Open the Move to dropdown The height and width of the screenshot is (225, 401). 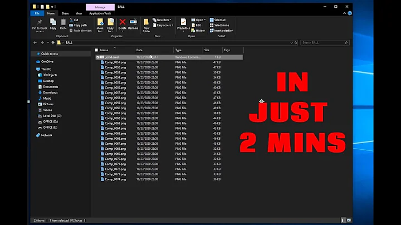click(x=100, y=25)
